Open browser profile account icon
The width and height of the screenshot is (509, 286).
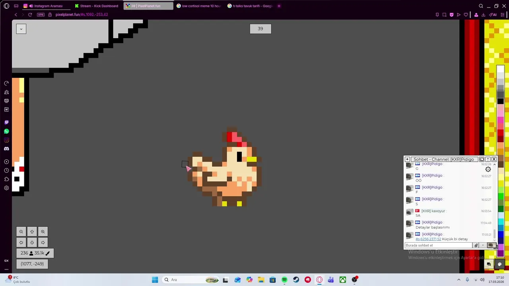476,15
